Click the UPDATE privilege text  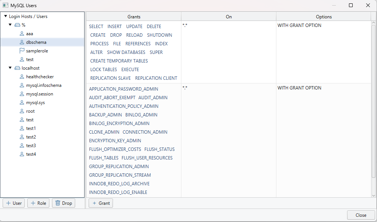click(134, 27)
